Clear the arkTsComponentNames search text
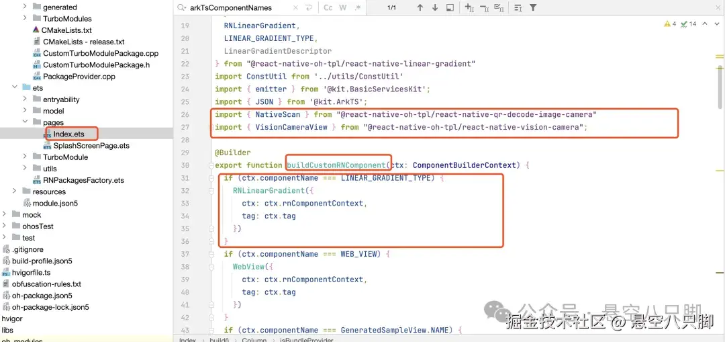This screenshot has height=342, width=725. [295, 7]
